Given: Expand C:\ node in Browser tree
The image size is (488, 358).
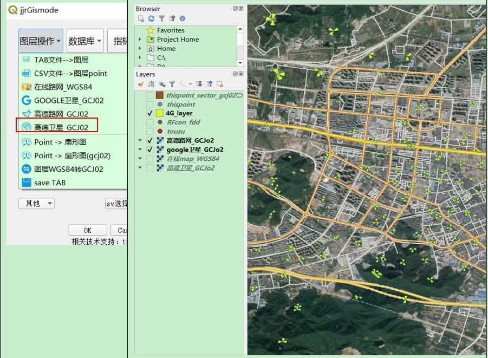Looking at the screenshot, I should 140,57.
